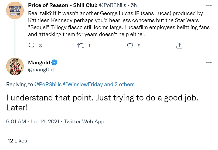Click the share icon on the first tweet

(179, 46)
